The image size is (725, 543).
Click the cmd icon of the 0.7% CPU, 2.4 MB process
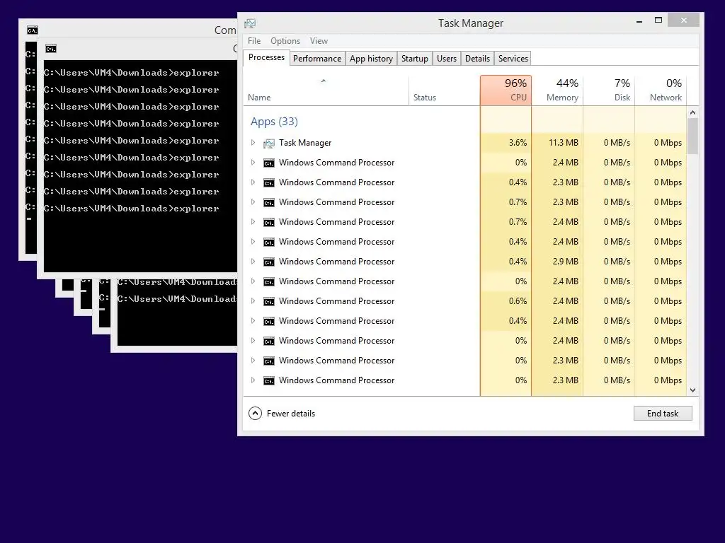pos(268,222)
